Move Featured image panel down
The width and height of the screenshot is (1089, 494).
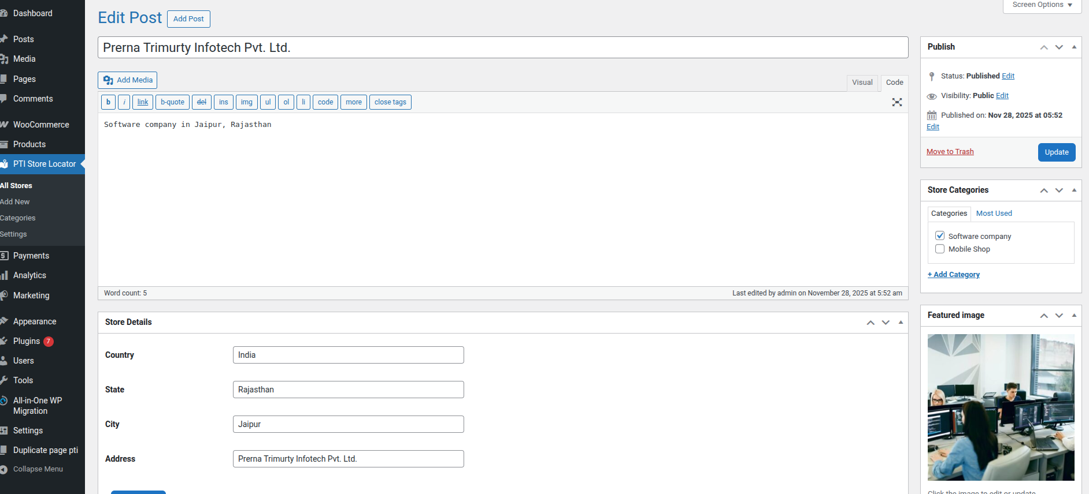[1059, 316]
